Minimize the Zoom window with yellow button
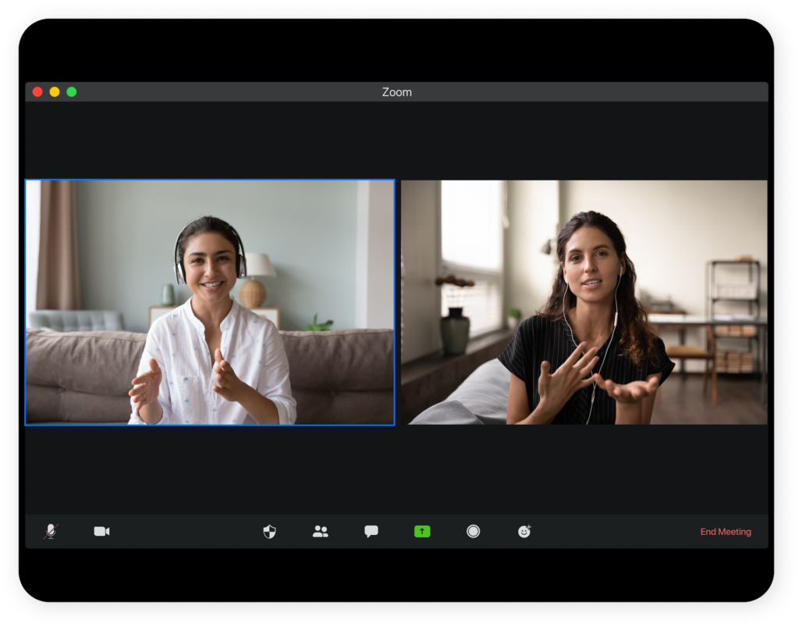 click(55, 92)
